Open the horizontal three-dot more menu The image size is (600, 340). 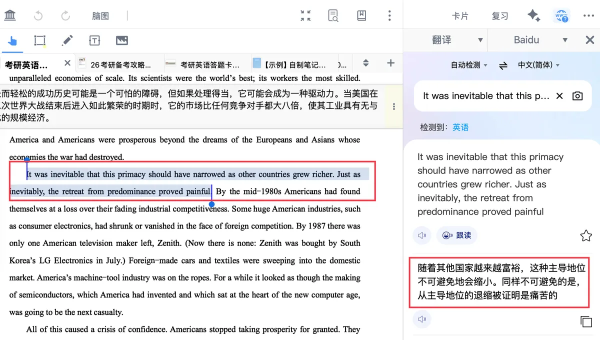point(588,16)
